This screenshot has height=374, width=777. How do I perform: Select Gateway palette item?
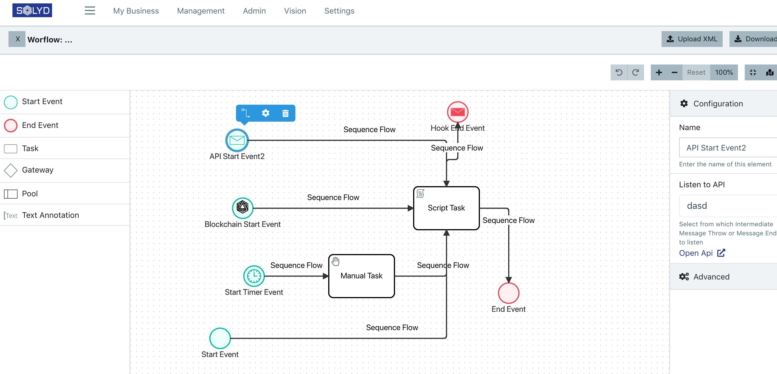coord(65,170)
